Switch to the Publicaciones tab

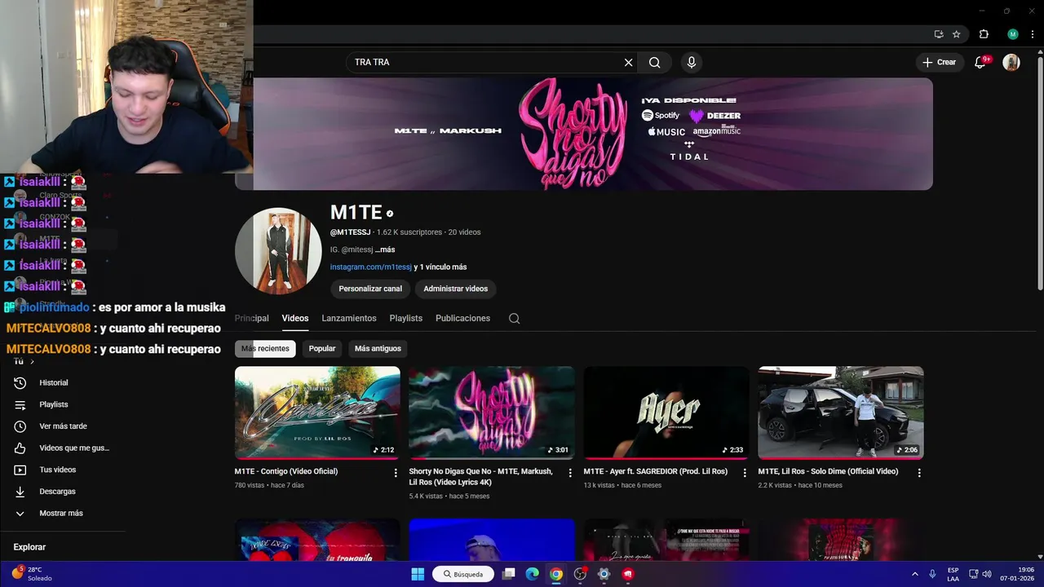point(462,318)
